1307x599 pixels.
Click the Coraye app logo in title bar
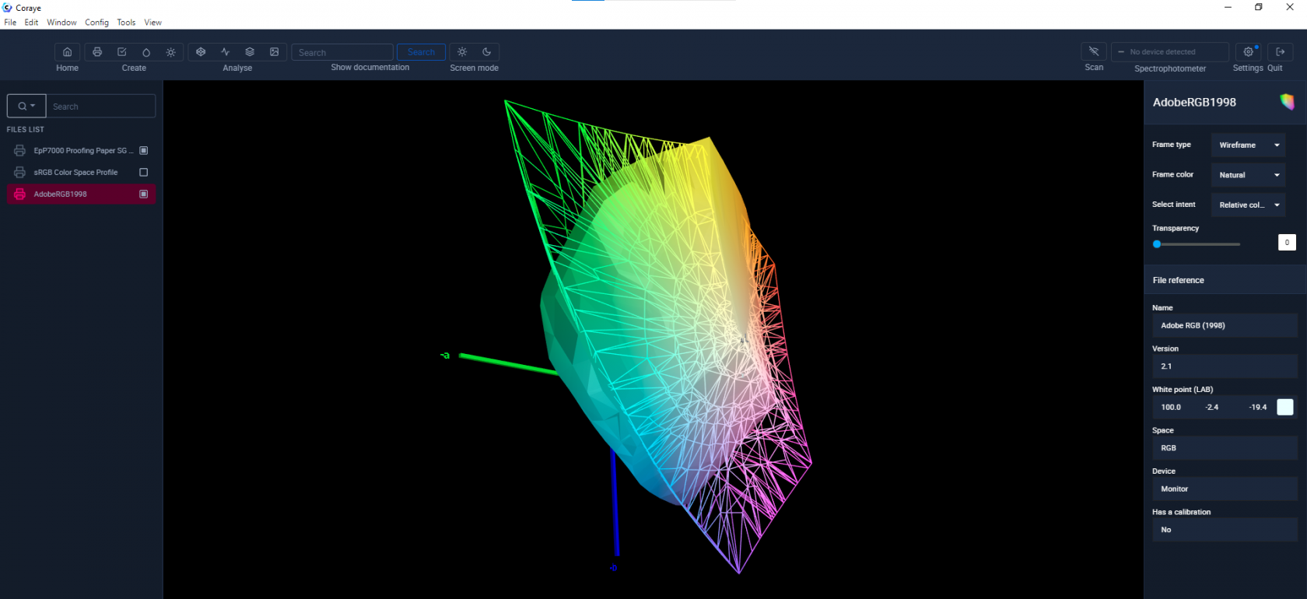(7, 7)
